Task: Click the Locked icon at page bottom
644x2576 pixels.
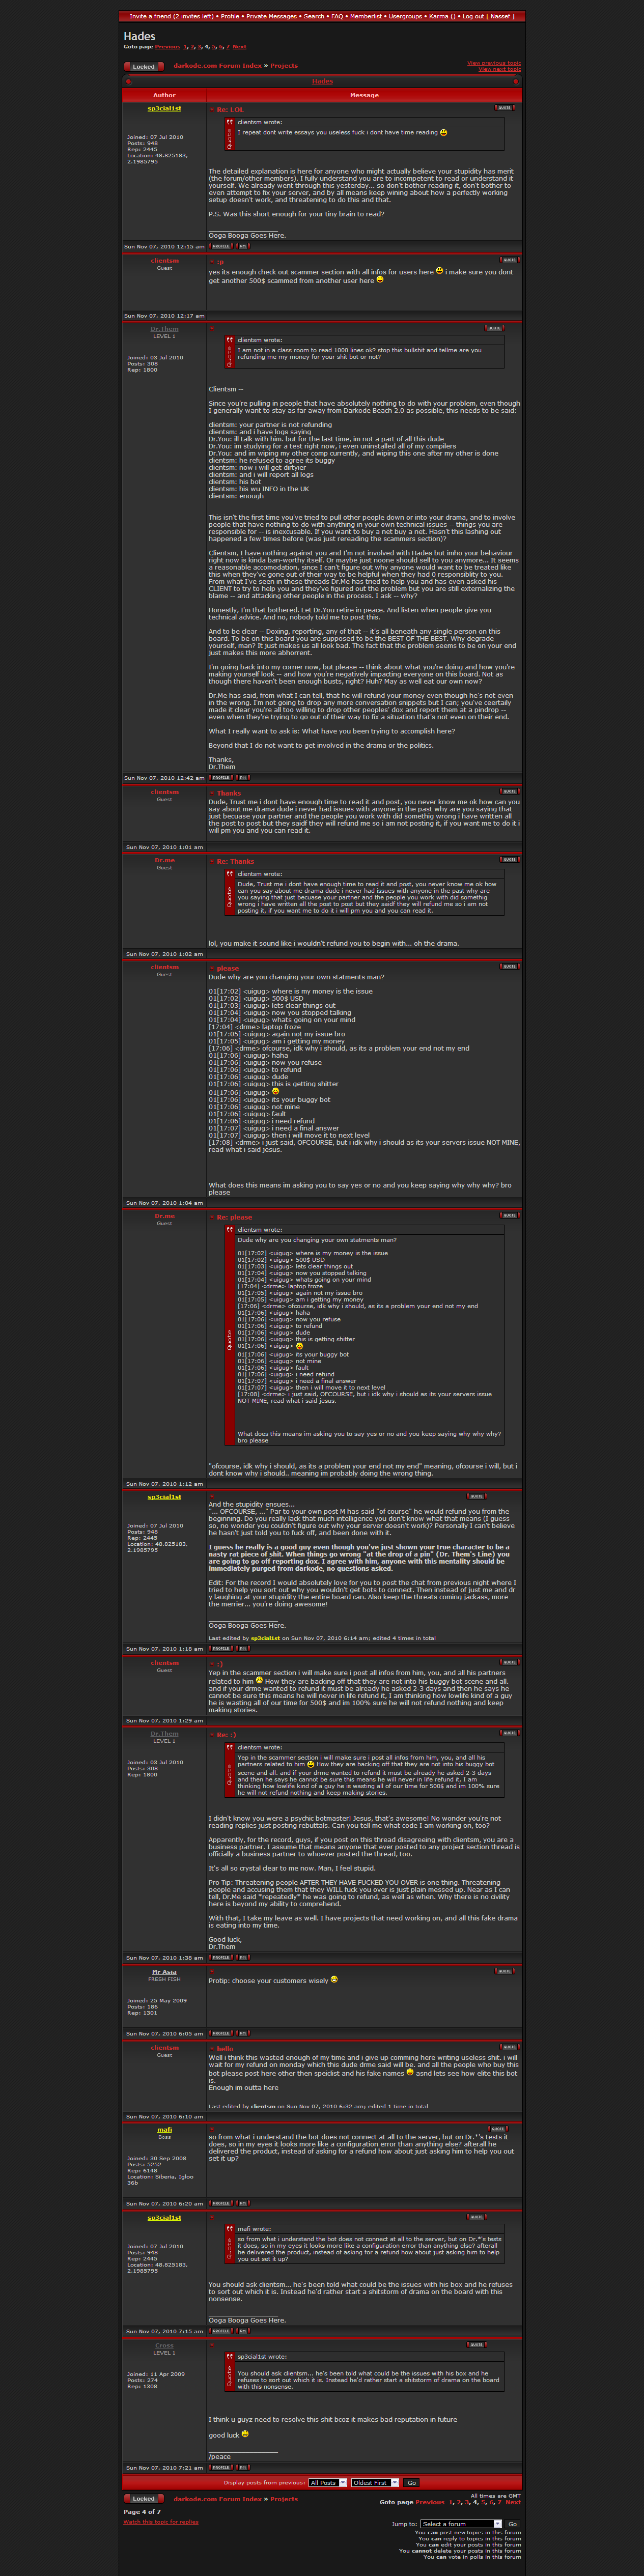Action: coord(143,2498)
